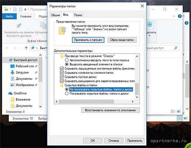
Task: Expand the Quick Access Toolbar dropdown arrow
Action: [25, 10]
